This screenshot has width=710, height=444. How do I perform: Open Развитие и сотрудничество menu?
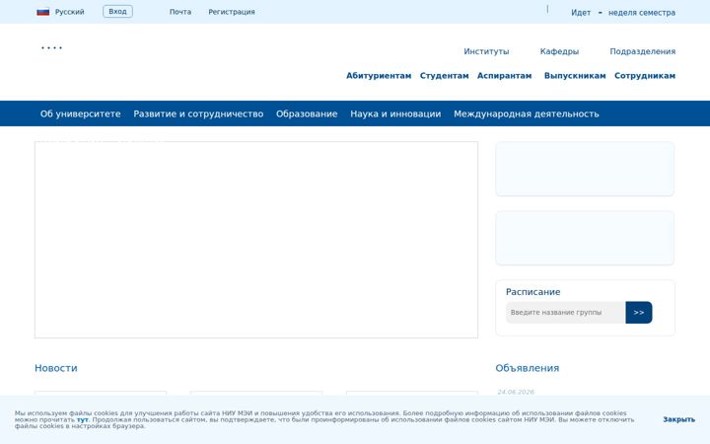(x=198, y=113)
